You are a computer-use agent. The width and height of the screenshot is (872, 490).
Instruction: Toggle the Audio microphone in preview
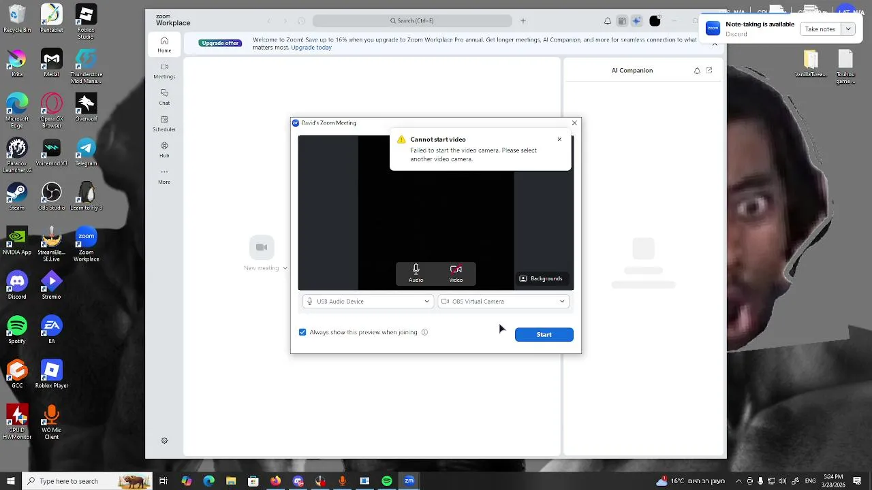pyautogui.click(x=416, y=274)
